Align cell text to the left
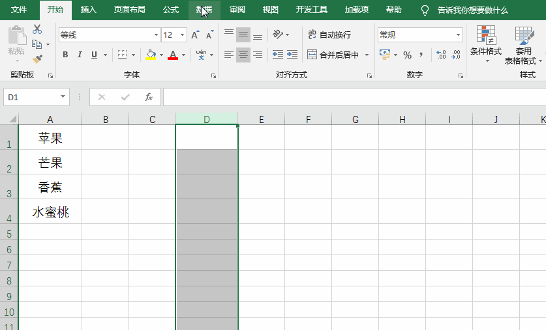 click(x=229, y=55)
